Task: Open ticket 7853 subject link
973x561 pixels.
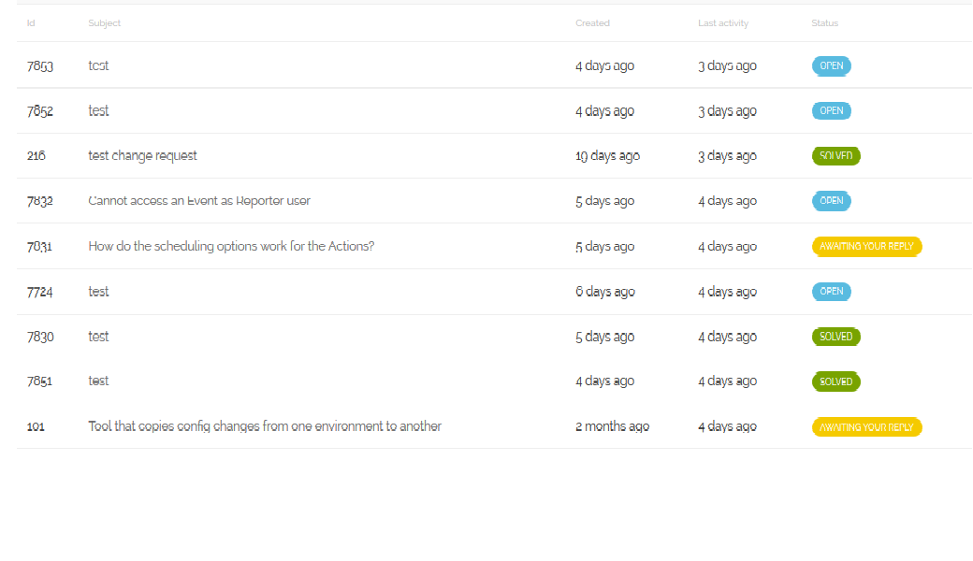Action: click(98, 65)
